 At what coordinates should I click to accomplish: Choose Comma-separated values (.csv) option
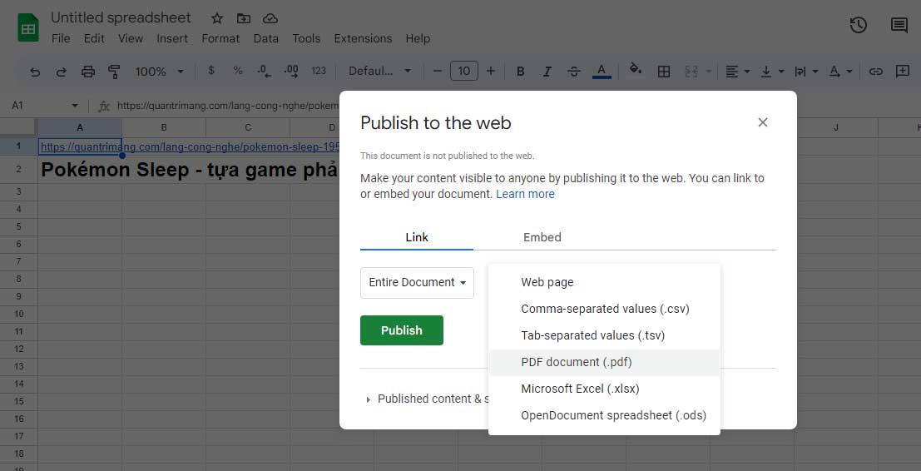click(604, 309)
